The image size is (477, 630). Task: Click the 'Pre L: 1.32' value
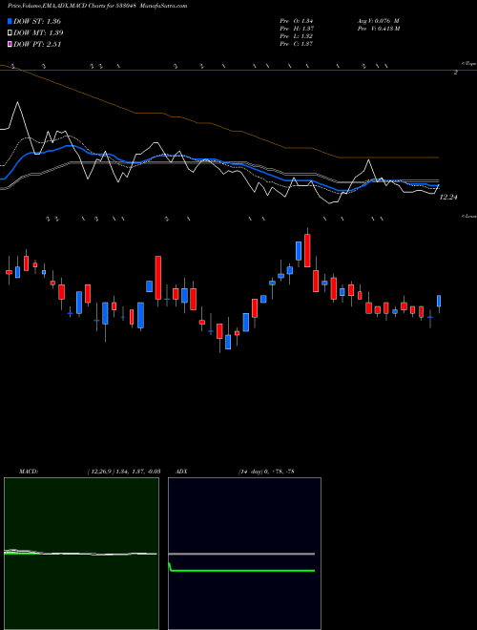297,36
